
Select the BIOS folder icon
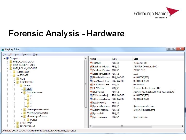(25, 89)
